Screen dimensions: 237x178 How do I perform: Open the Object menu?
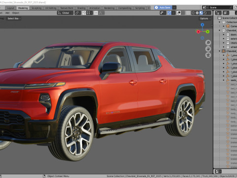16,13
